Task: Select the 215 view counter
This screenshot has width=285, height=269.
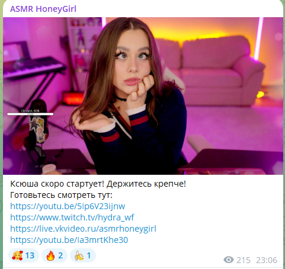Action: pos(244,260)
